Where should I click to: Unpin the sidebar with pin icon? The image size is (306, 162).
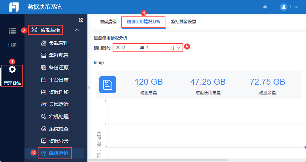tap(80, 20)
